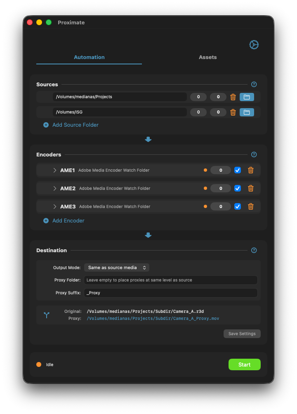The height and width of the screenshot is (414, 297).
Task: Delete the AME3 encoder
Action: pyautogui.click(x=251, y=206)
